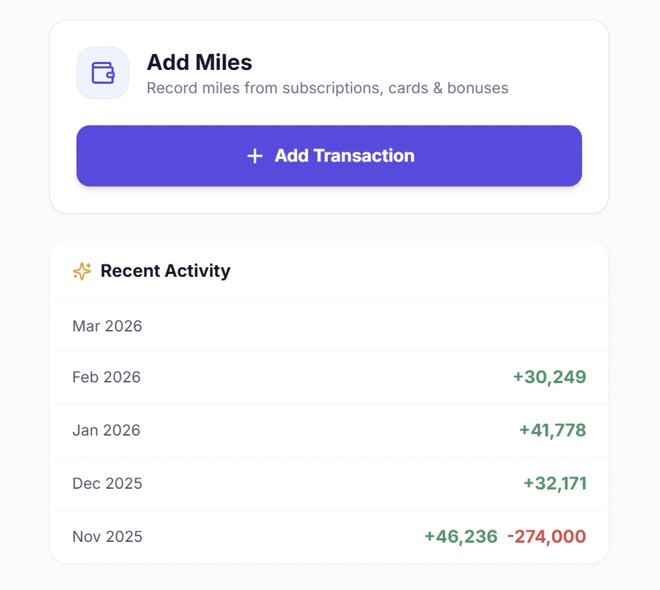This screenshot has width=660, height=590.
Task: Expand the Dec 2025 month entry
Action: coord(329,483)
